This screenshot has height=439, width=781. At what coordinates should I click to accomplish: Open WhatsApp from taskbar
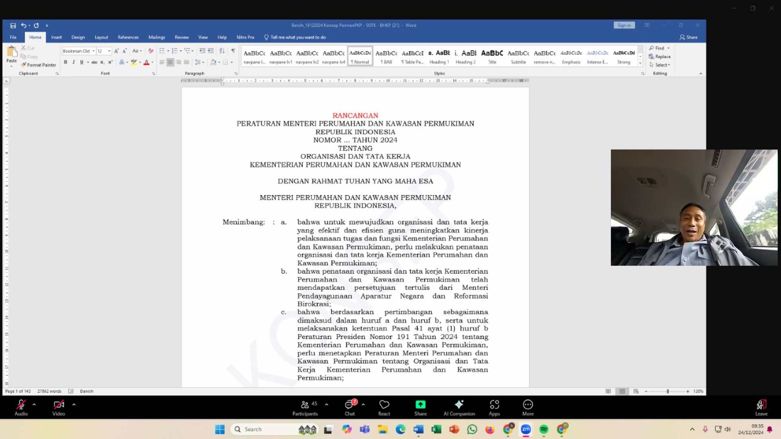(472, 429)
